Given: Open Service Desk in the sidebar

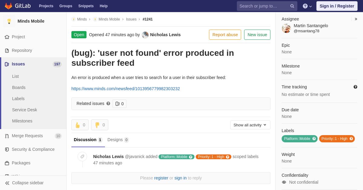Looking at the screenshot, I should (x=25, y=110).
